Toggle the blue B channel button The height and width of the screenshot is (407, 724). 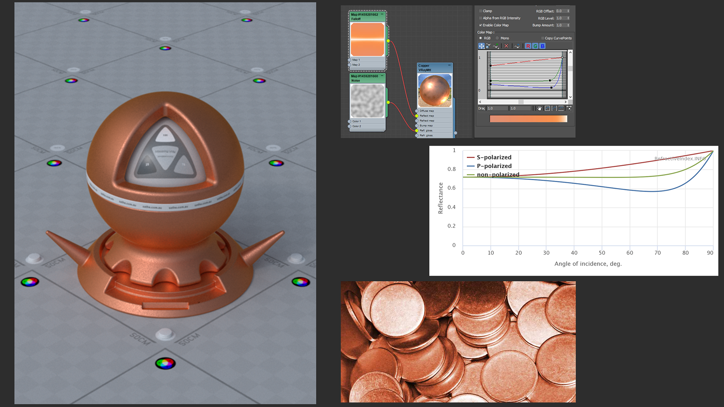pos(542,46)
